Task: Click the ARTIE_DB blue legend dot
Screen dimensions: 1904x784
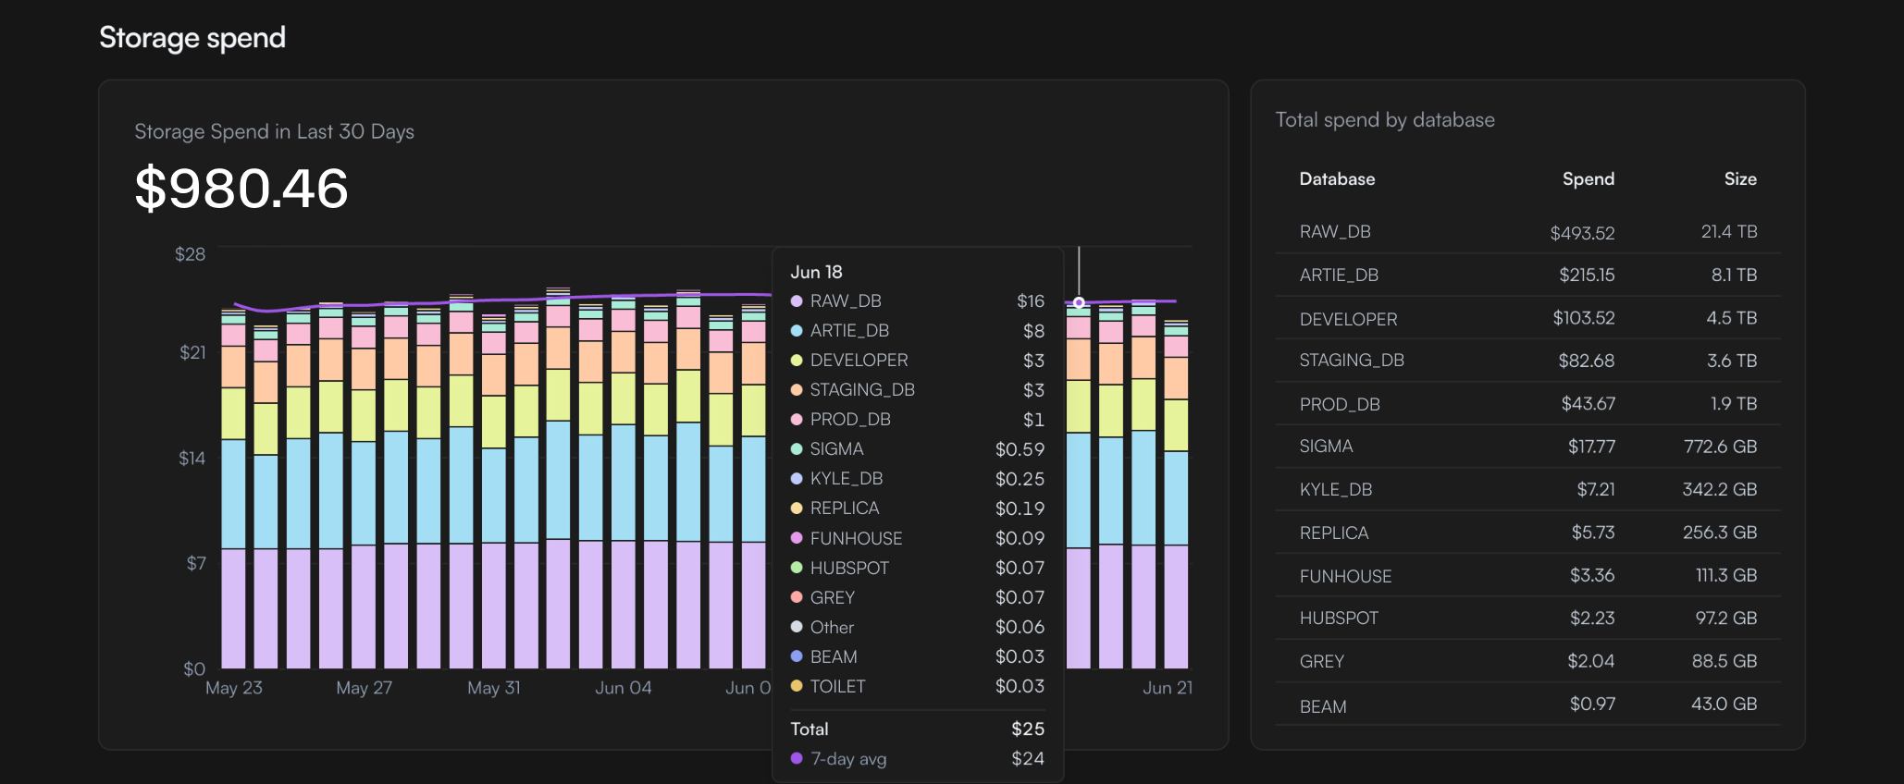Action: [797, 331]
